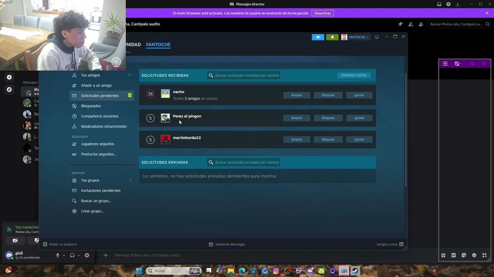Open Discord help icon
This screenshot has width=494, height=277.
(x=448, y=4)
